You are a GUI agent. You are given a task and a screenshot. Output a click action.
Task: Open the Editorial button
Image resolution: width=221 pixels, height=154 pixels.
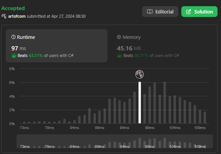click(x=160, y=12)
